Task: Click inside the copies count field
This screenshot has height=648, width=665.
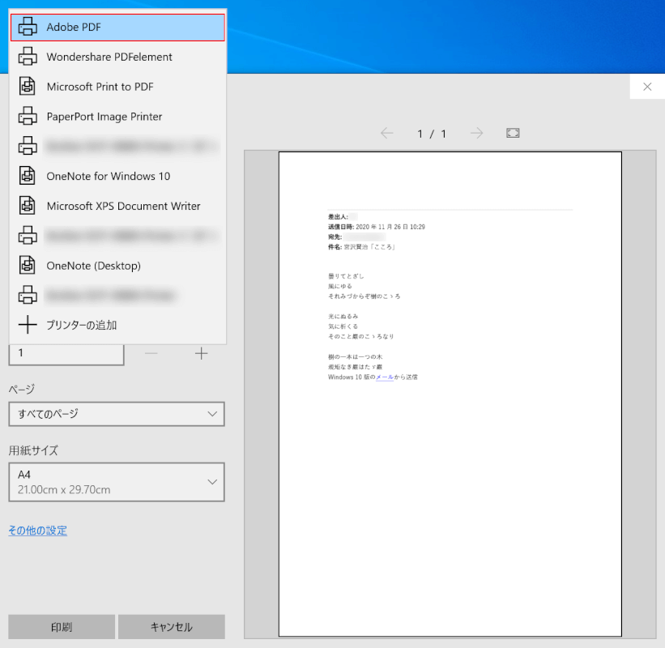Action: (66, 353)
